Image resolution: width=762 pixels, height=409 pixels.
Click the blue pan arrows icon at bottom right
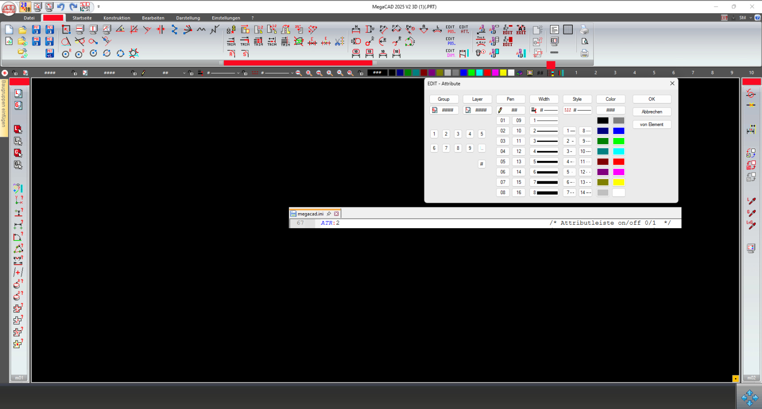click(750, 398)
